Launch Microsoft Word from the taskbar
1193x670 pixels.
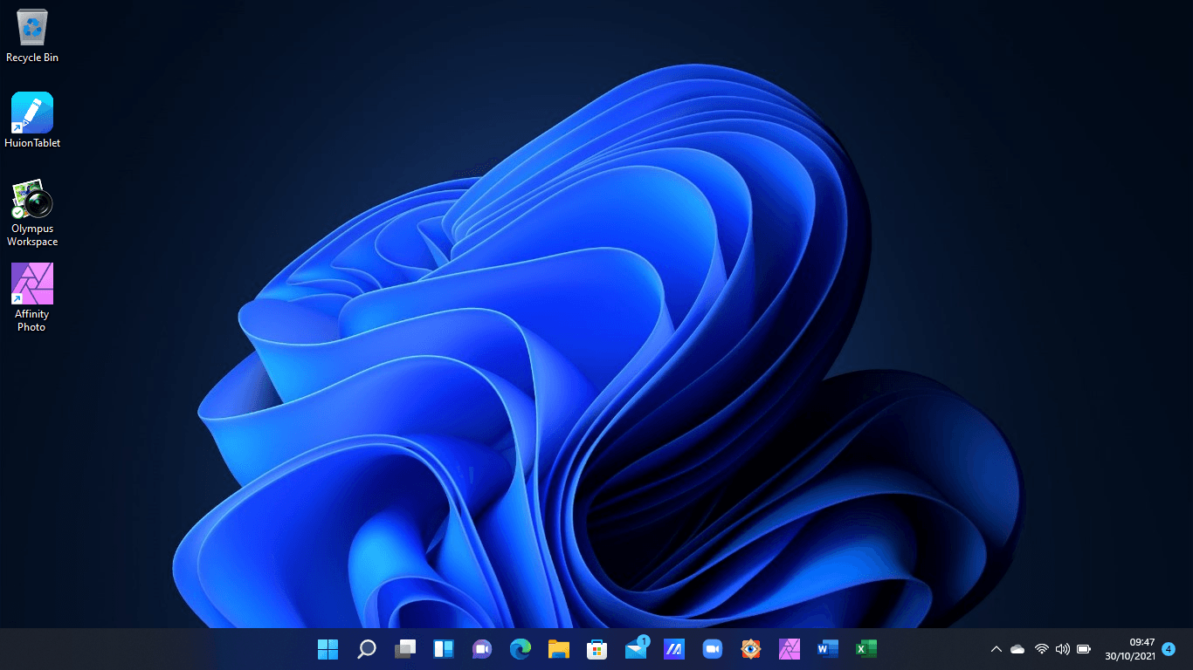(827, 649)
